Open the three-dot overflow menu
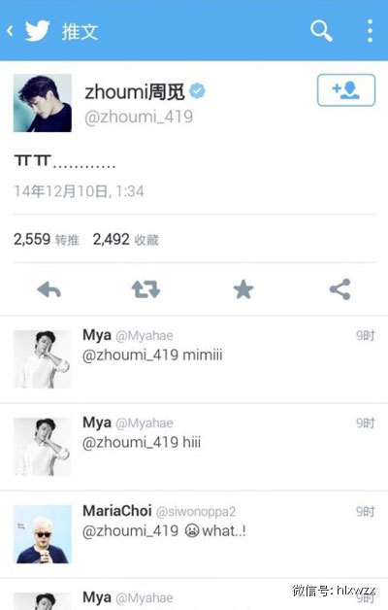Image resolution: width=388 pixels, height=610 pixels. (370, 31)
